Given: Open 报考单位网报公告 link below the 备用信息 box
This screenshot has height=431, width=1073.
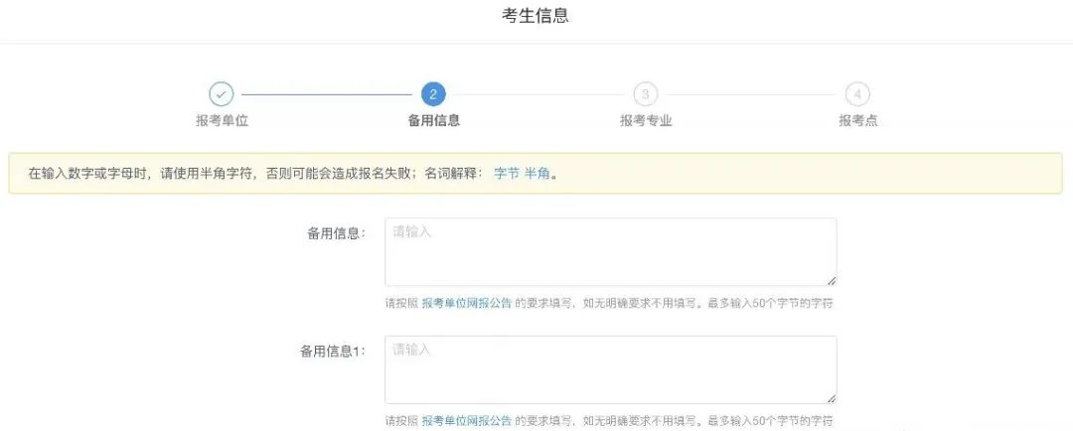Looking at the screenshot, I should pyautogui.click(x=466, y=304).
